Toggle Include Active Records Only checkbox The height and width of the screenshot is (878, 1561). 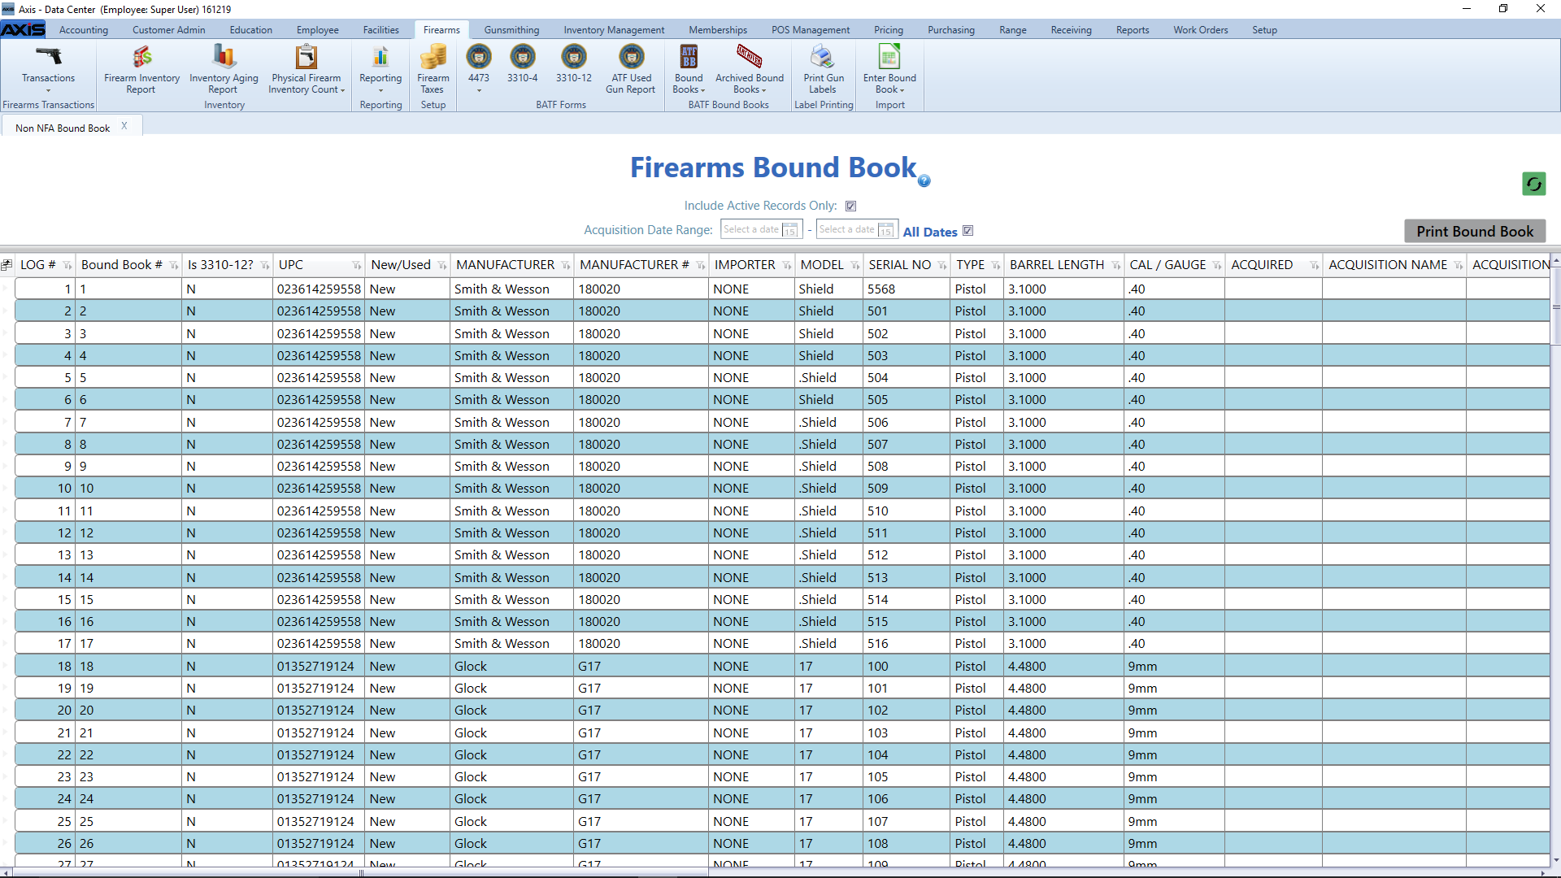coord(851,206)
